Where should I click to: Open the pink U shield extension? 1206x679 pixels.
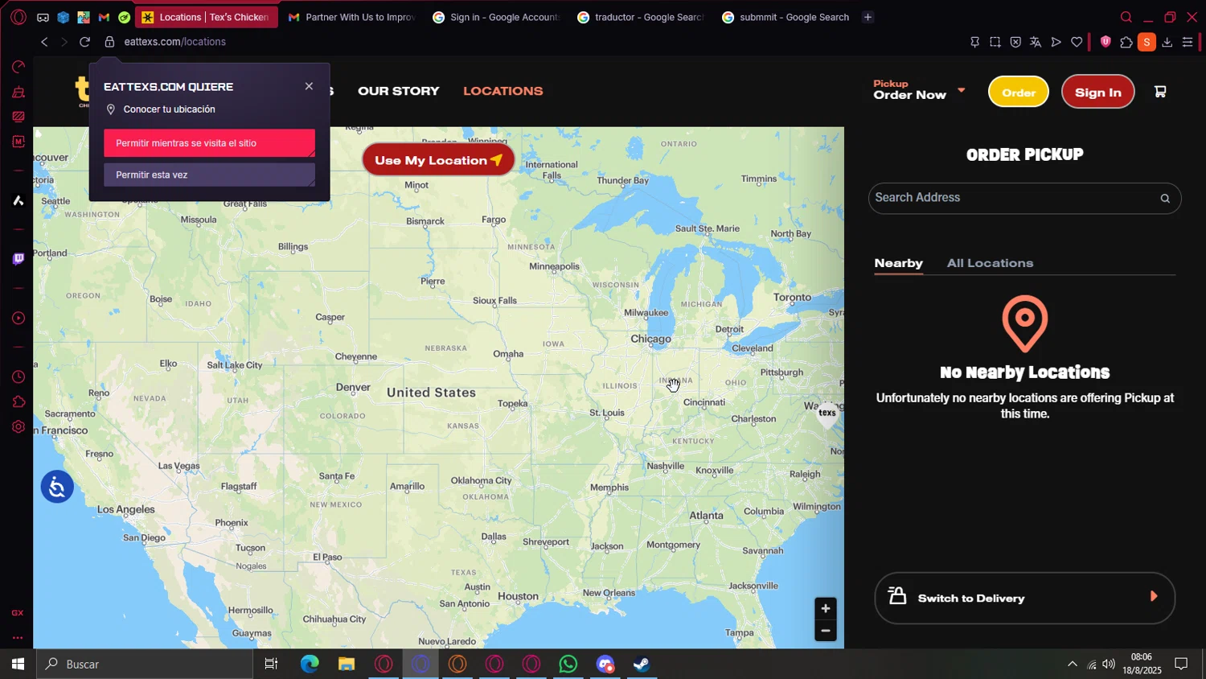coord(1105,42)
